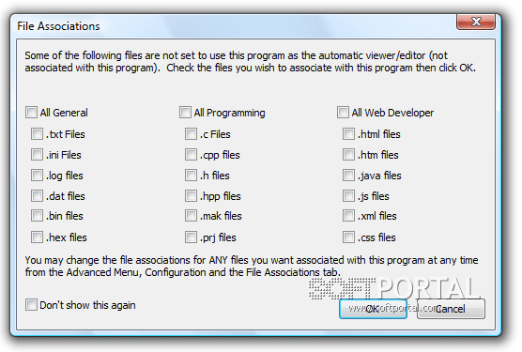Check the .log files option
Viewport: 522px width, 352px height.
[x=37, y=176]
